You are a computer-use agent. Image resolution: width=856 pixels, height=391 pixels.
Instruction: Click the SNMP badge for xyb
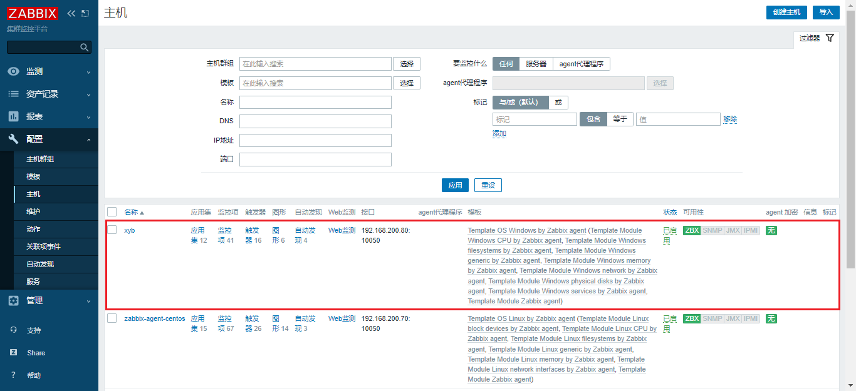(712, 230)
